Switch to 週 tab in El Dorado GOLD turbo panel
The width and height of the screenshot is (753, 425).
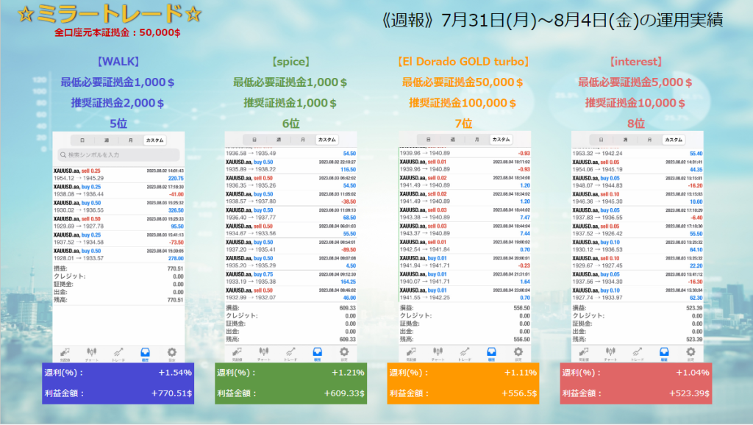452,139
